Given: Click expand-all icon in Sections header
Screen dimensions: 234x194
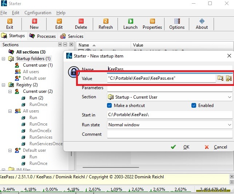Looking at the screenshot, I should [60, 44].
